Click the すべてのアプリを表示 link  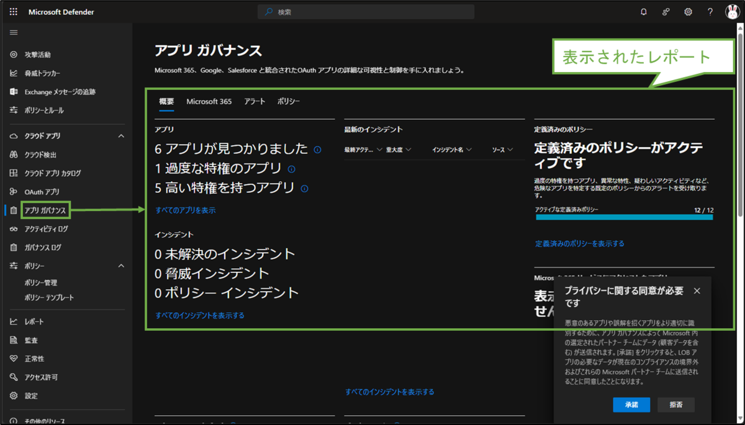(x=186, y=210)
